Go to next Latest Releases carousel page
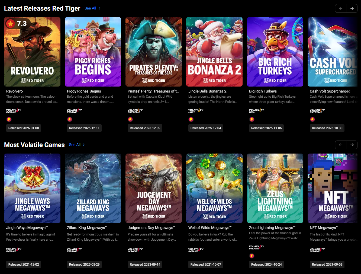The height and width of the screenshot is (274, 361). 352,8
